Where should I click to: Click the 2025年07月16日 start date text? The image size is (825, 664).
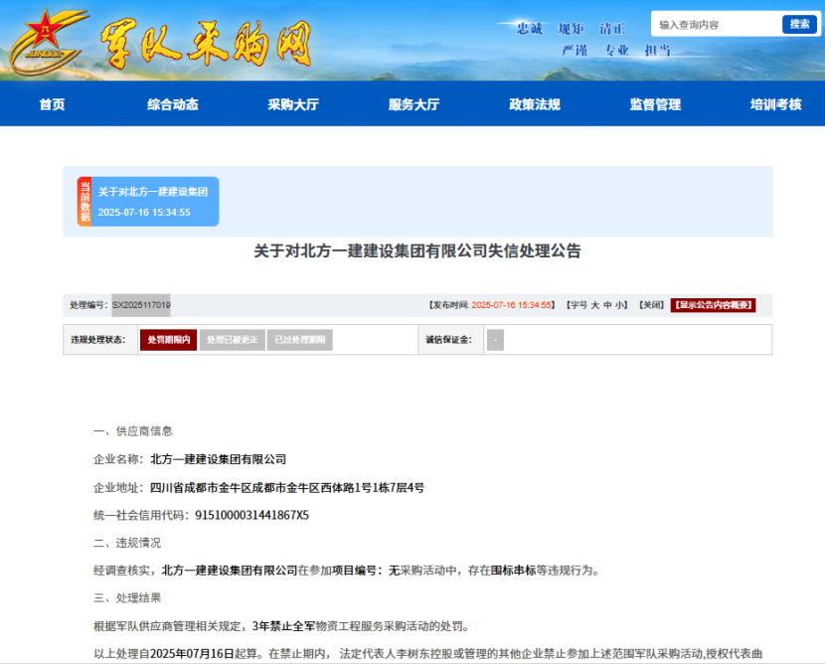pyautogui.click(x=192, y=654)
